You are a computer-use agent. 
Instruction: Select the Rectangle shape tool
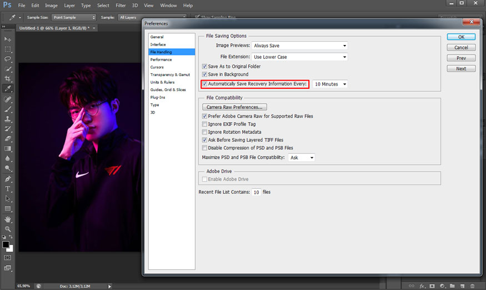point(8,209)
